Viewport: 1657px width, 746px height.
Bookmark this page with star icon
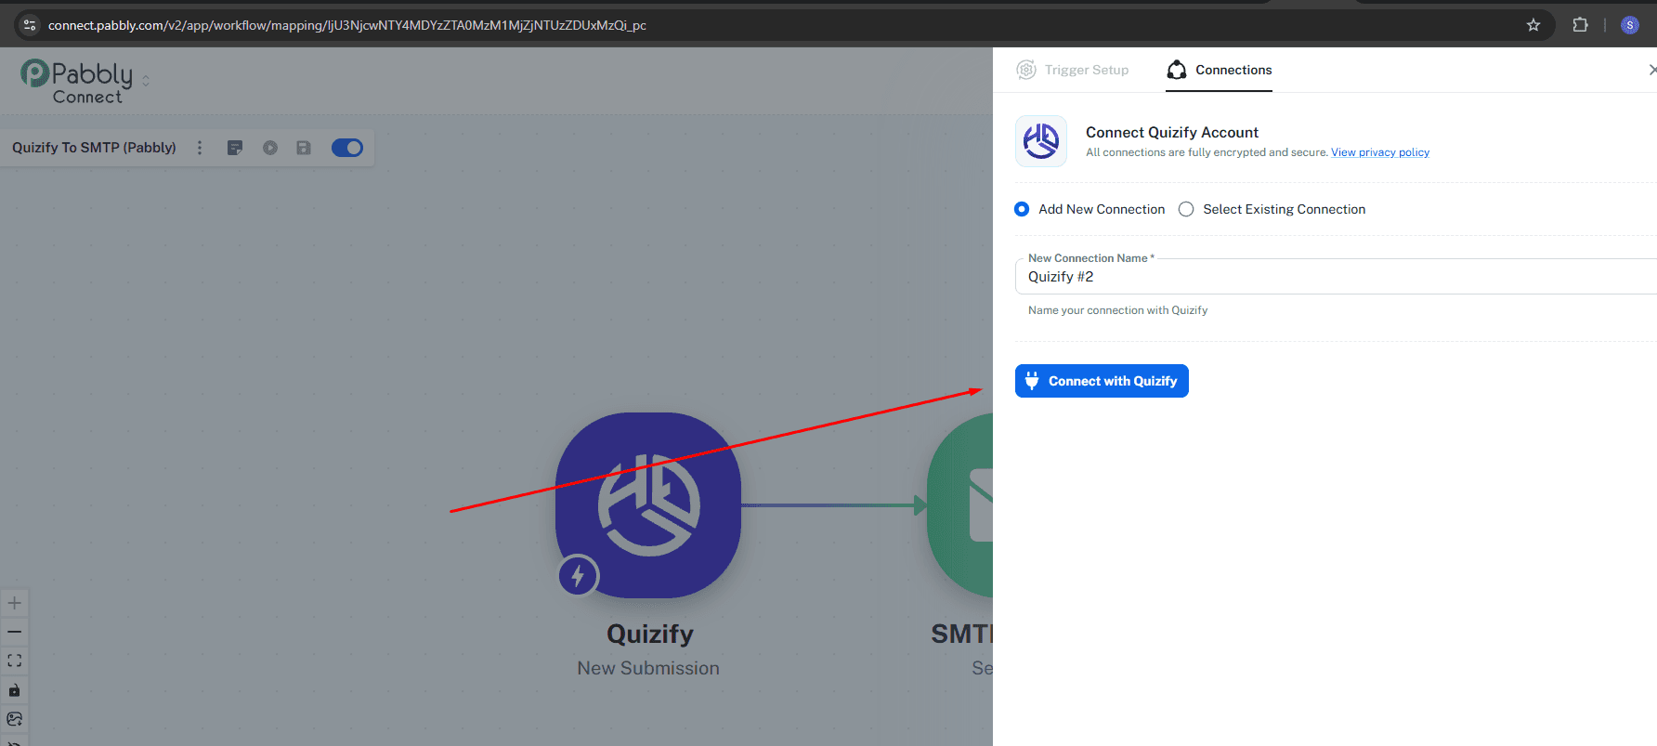pyautogui.click(x=1533, y=25)
